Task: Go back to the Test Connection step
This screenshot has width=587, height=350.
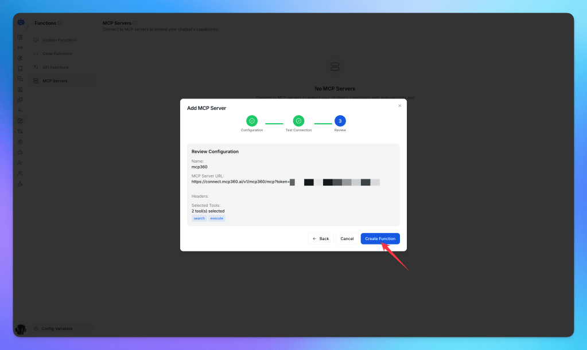Action: coord(321,238)
